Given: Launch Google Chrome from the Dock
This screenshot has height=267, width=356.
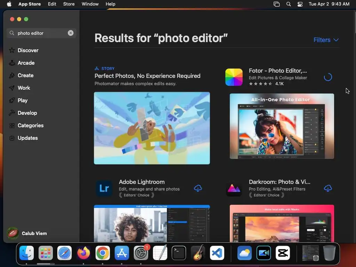Looking at the screenshot, I should click(x=103, y=253).
